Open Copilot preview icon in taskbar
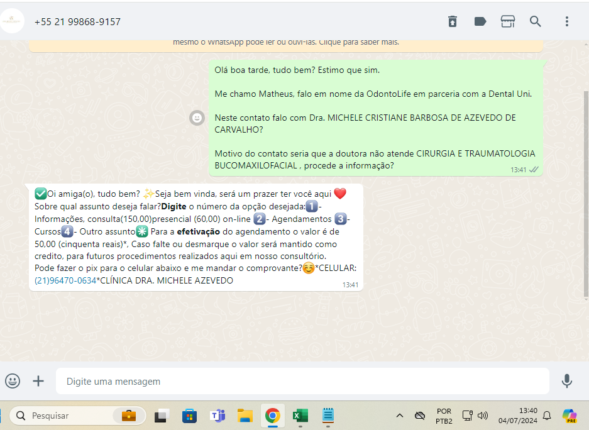 click(570, 416)
